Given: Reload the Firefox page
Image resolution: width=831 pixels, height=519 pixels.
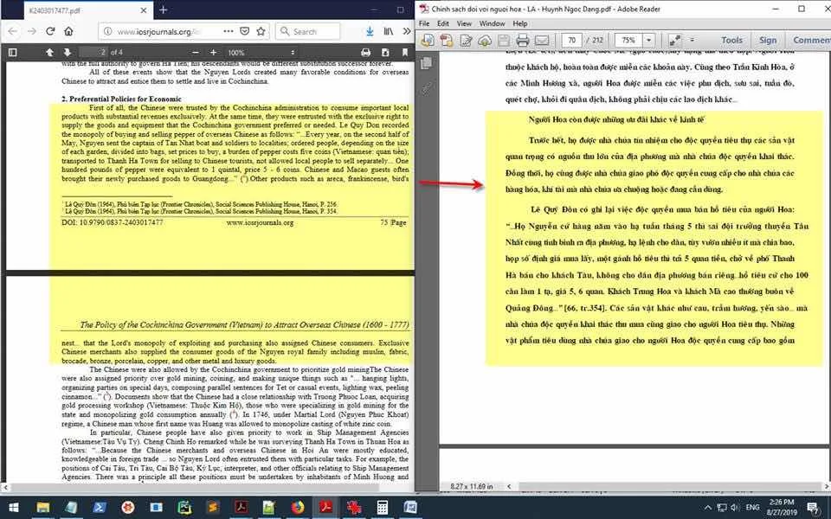Looking at the screenshot, I should pos(50,31).
